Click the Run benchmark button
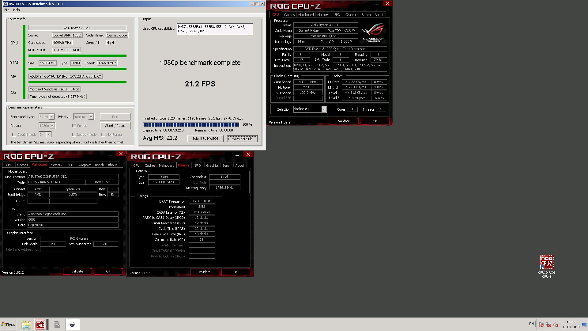 (x=115, y=117)
